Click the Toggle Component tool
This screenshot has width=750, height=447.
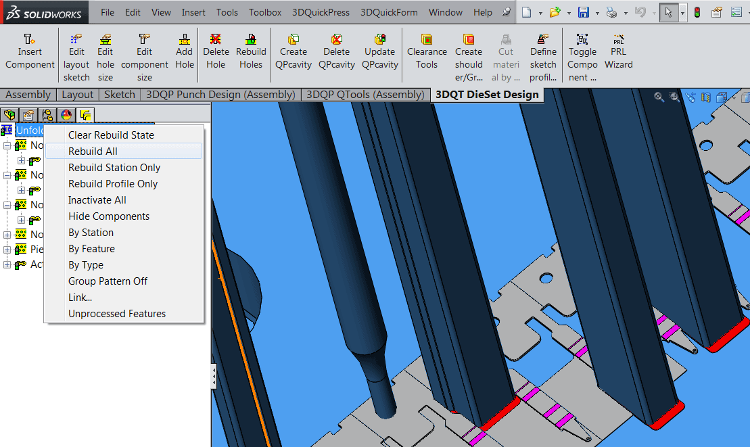tap(582, 57)
